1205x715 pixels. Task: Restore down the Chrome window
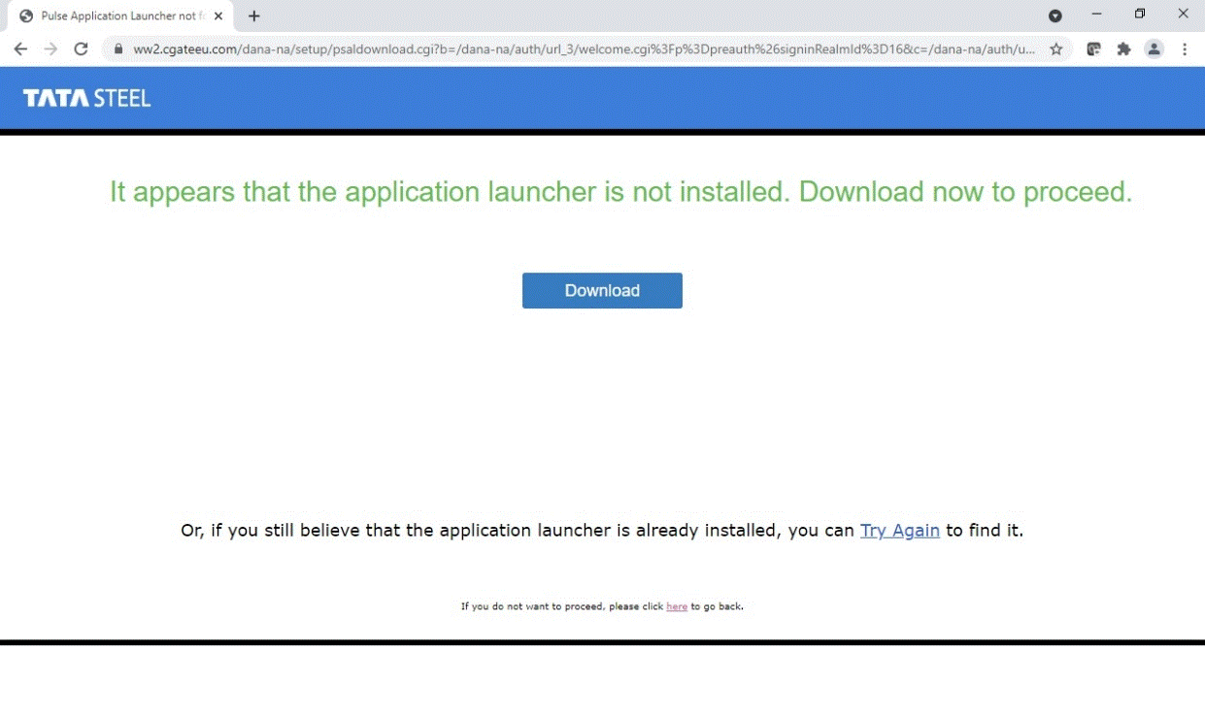[x=1140, y=15]
